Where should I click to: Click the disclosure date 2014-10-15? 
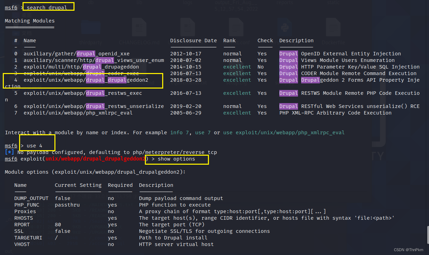186,67
